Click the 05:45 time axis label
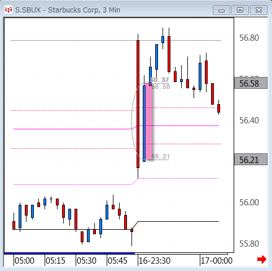 click(x=117, y=261)
